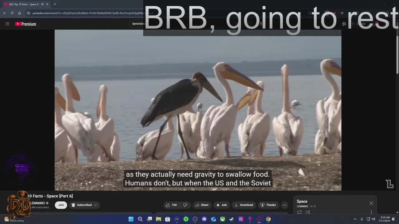Close the Space playlist panel
399x224 pixels.
(371, 203)
